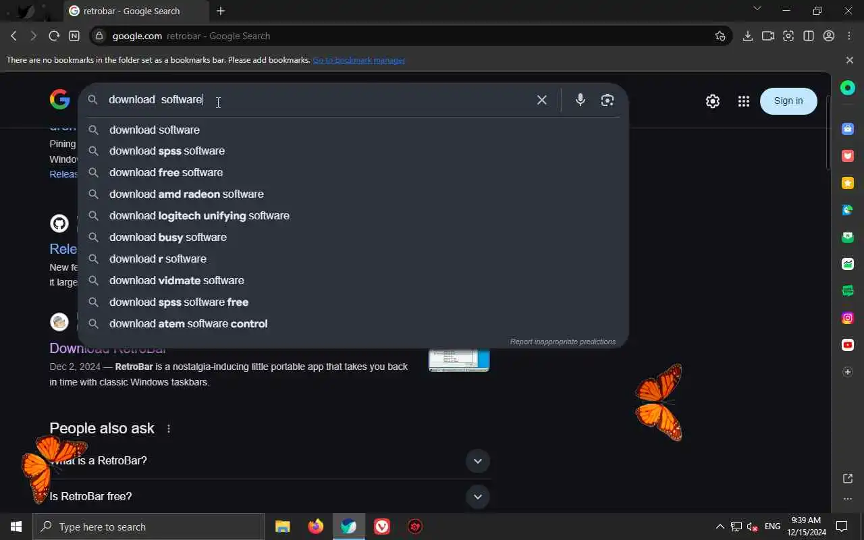Open the blue briefcase sidebar panel

click(x=848, y=129)
